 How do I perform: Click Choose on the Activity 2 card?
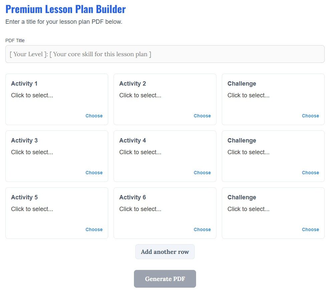pos(202,116)
